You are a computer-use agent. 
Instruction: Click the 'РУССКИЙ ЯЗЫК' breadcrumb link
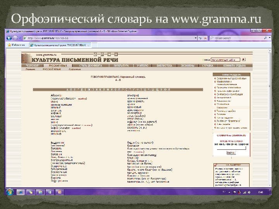point(52,69)
